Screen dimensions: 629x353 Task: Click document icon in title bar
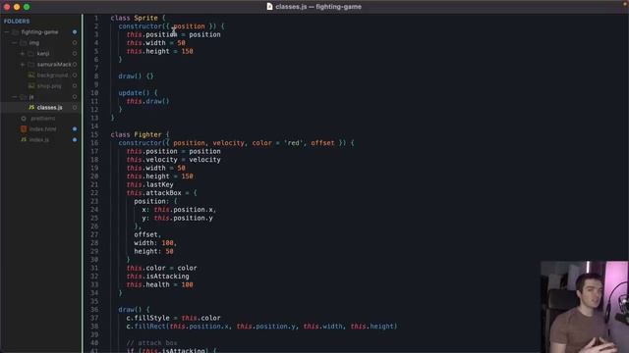(269, 7)
